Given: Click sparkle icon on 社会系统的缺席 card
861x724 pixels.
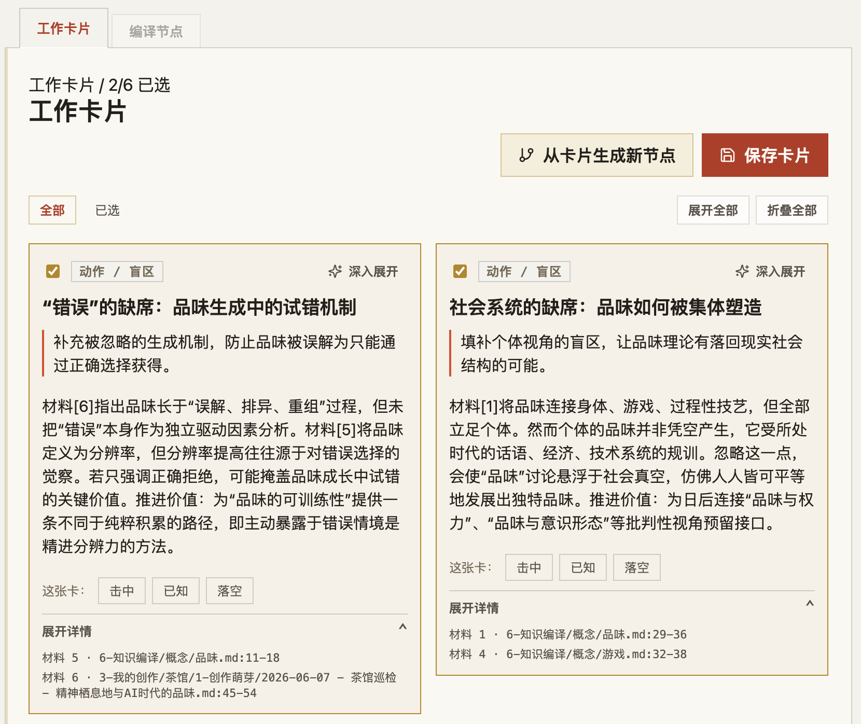Looking at the screenshot, I should click(742, 271).
